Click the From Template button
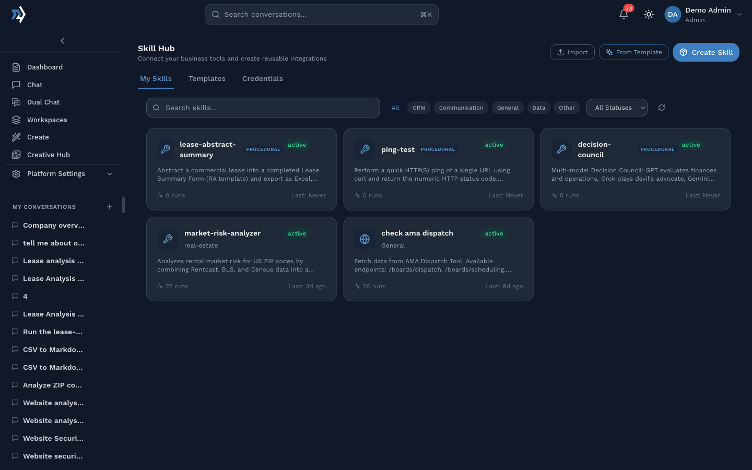The height and width of the screenshot is (470, 752). click(x=633, y=52)
